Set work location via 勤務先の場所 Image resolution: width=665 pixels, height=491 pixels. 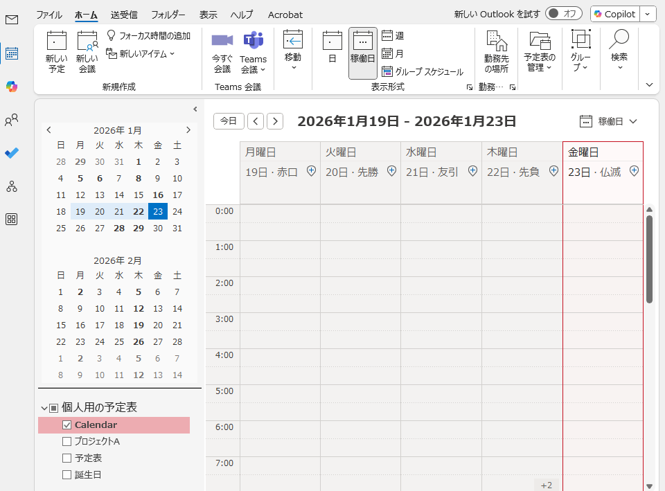(x=495, y=53)
